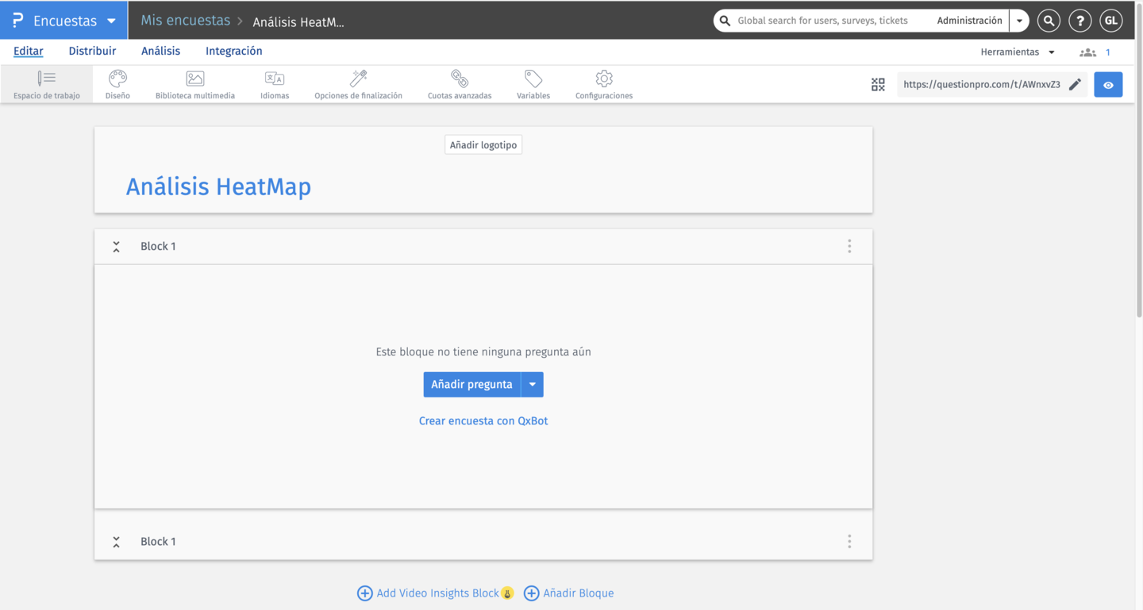
Task: Click the Añadir pregunta button
Action: [472, 385]
